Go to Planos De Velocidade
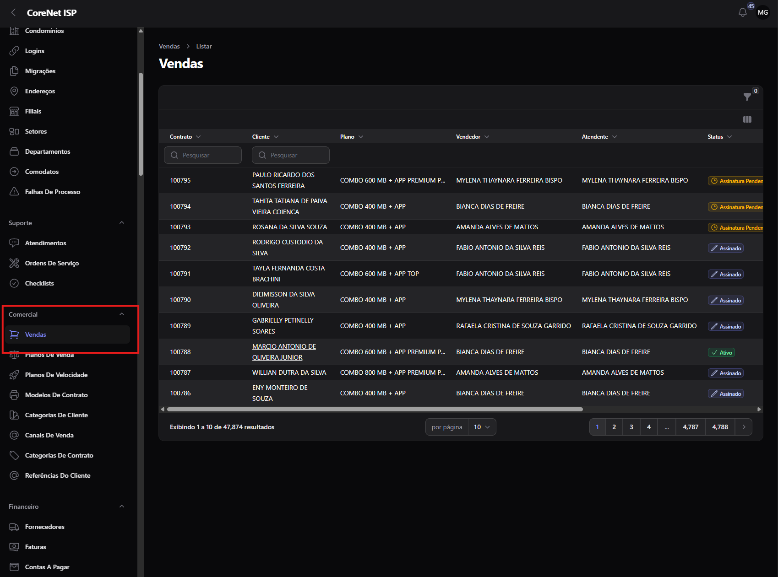The image size is (778, 577). (x=56, y=375)
